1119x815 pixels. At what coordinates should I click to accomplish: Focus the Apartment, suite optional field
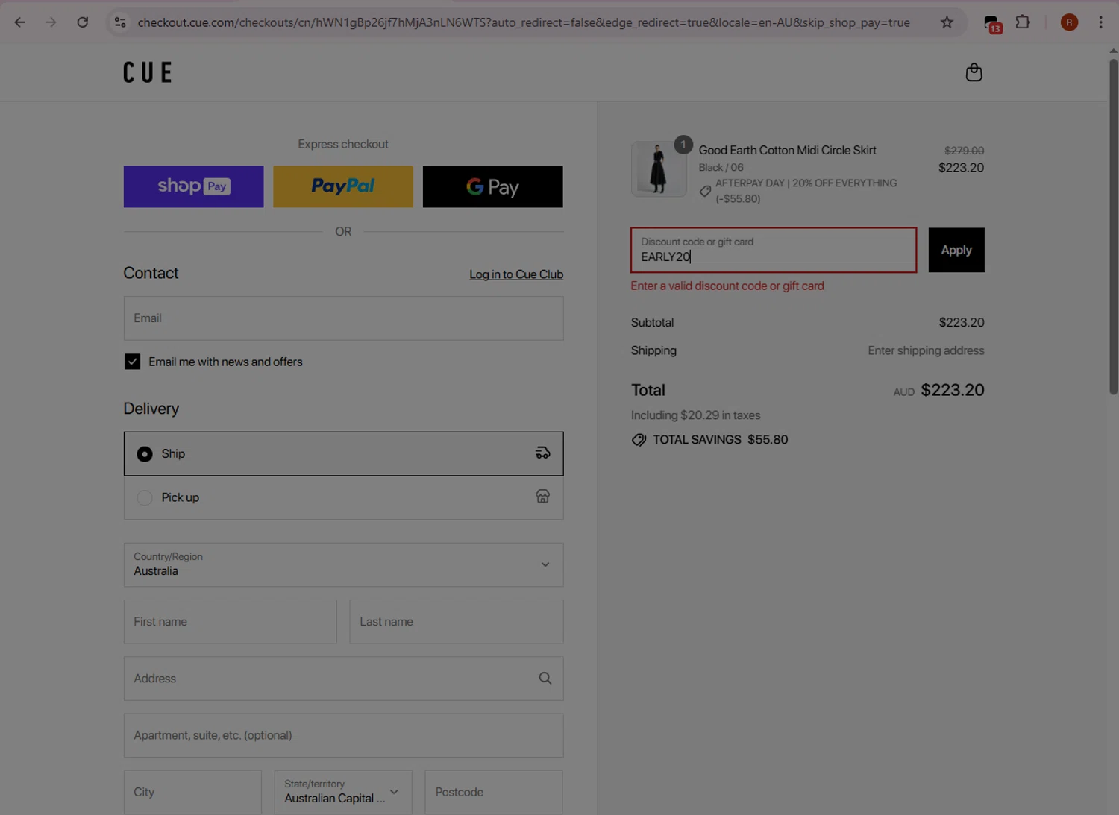(x=343, y=735)
